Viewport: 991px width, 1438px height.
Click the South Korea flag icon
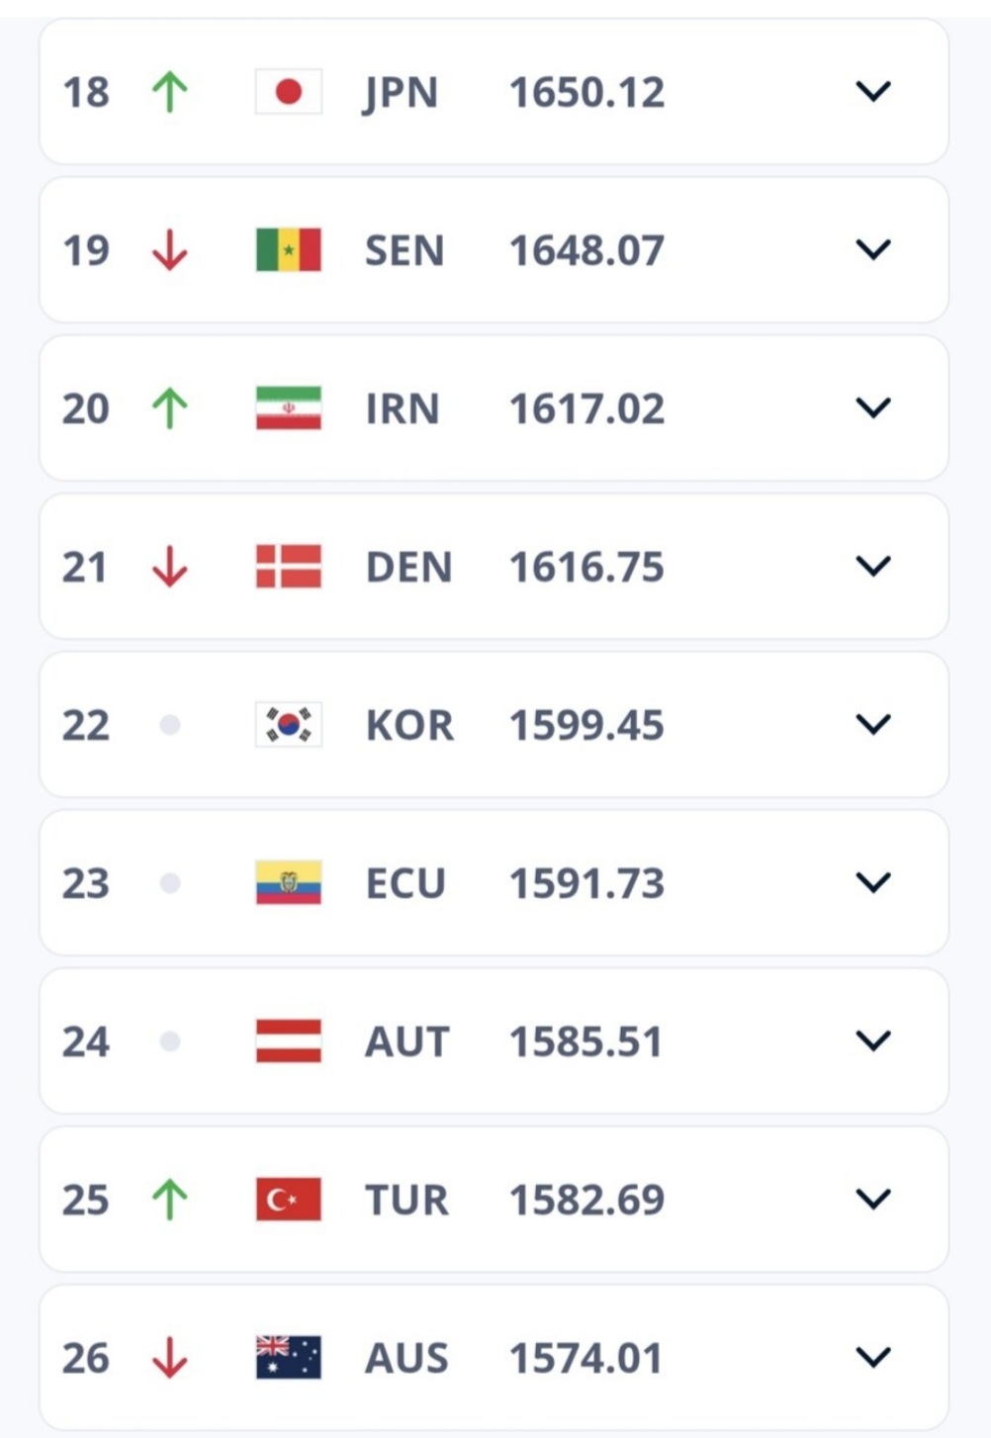pyautogui.click(x=288, y=725)
